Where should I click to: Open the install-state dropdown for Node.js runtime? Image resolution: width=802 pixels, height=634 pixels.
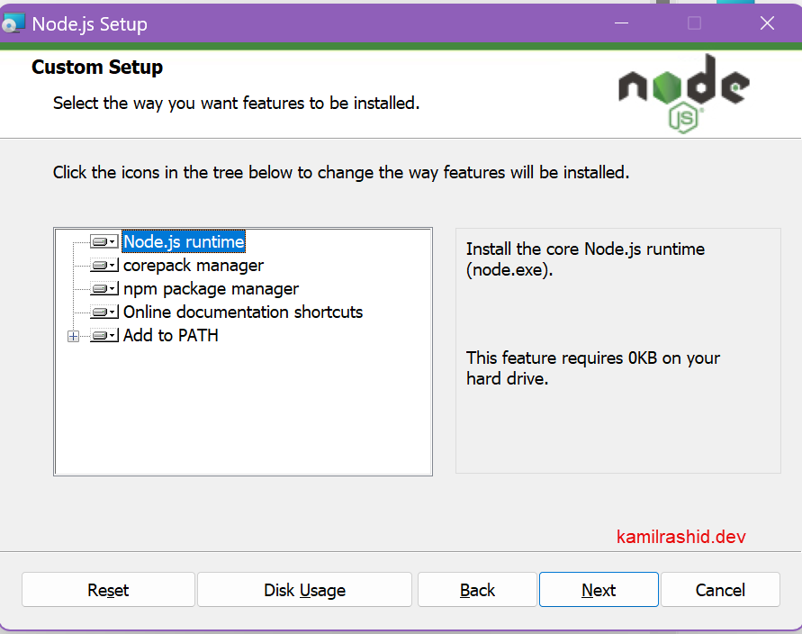point(112,241)
